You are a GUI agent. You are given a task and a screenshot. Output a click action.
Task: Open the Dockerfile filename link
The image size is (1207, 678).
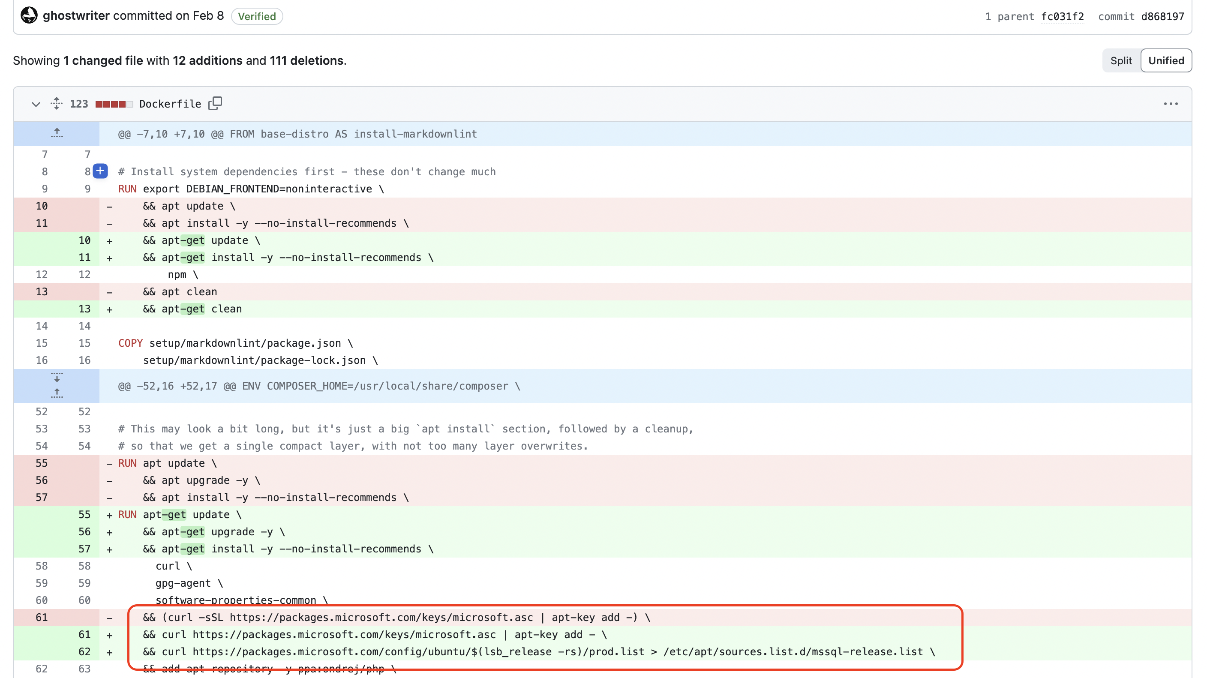click(170, 104)
